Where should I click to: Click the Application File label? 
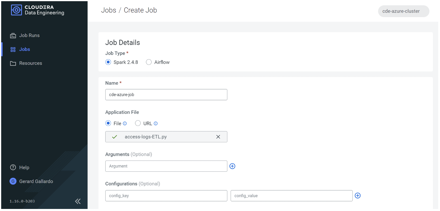click(122, 112)
